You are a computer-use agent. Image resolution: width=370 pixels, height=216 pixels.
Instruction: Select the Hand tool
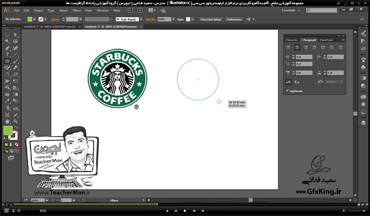point(7,121)
